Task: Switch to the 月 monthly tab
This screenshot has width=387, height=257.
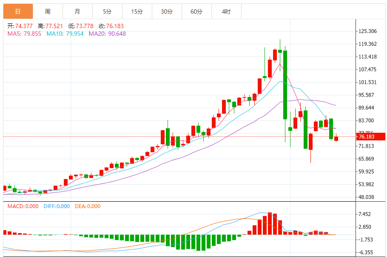Action: [77, 11]
